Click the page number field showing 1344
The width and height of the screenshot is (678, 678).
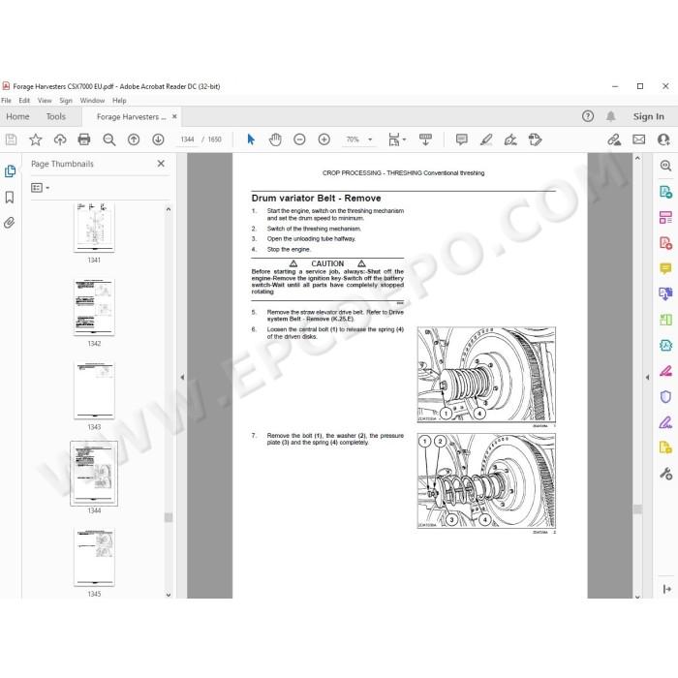click(187, 139)
